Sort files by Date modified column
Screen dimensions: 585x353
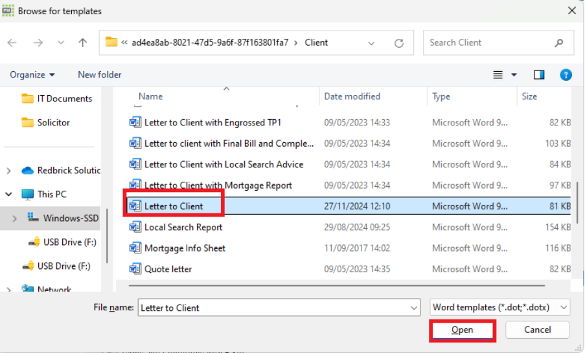(352, 96)
